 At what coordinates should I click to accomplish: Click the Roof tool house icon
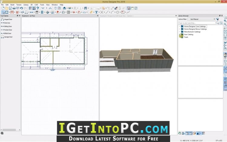click(x=58, y=12)
